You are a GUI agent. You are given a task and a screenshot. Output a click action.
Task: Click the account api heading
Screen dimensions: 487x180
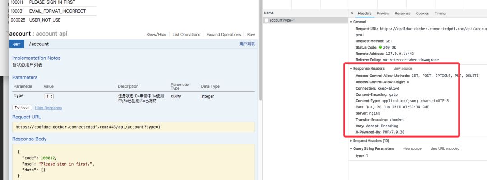point(38,34)
